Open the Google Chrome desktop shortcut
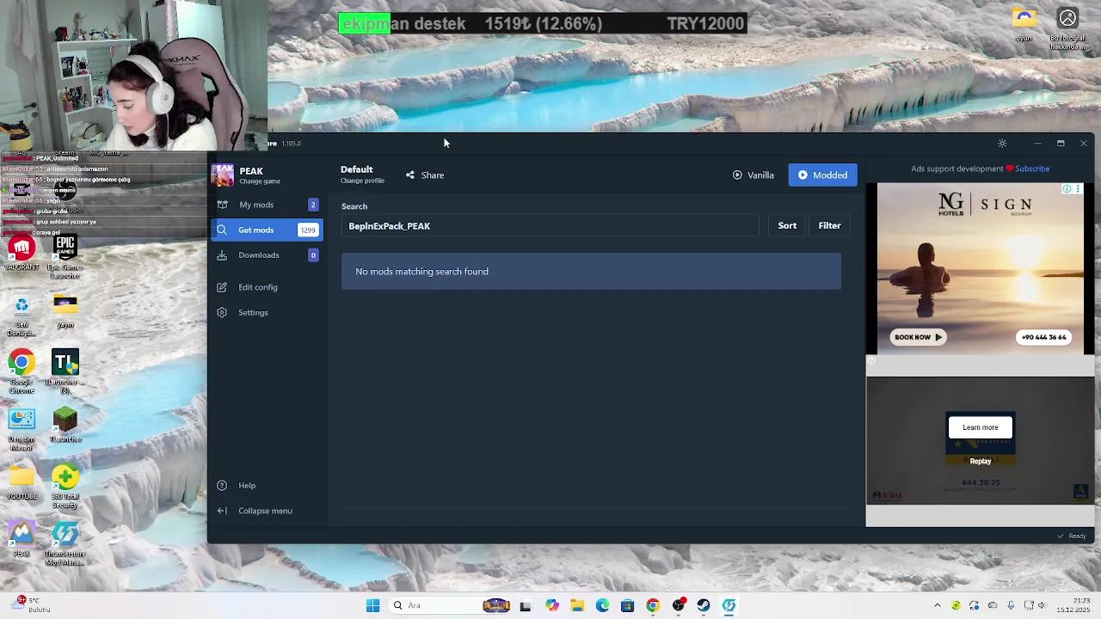The width and height of the screenshot is (1101, 619). pyautogui.click(x=22, y=371)
